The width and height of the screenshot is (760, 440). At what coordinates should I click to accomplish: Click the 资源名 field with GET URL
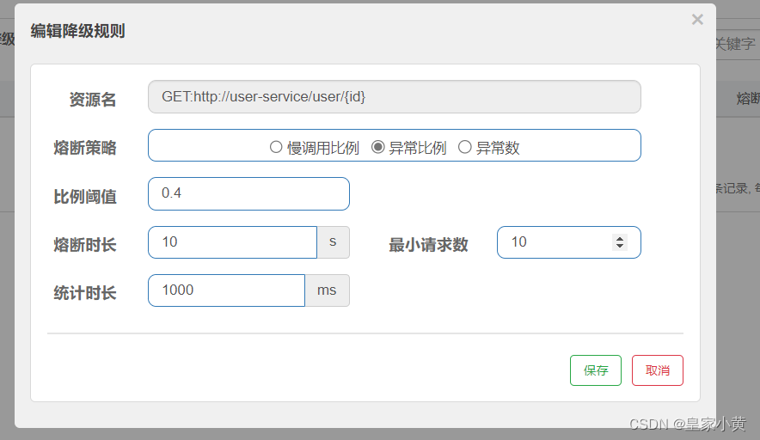(394, 96)
